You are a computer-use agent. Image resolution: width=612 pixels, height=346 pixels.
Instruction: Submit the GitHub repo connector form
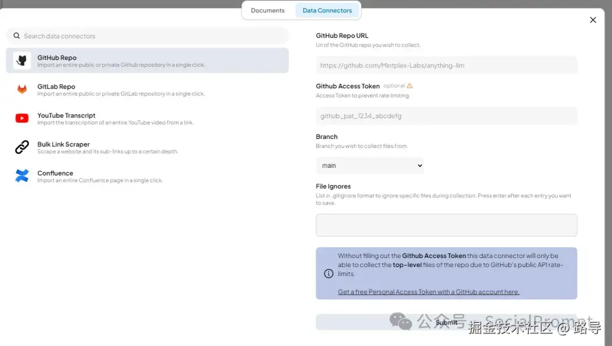[447, 322]
